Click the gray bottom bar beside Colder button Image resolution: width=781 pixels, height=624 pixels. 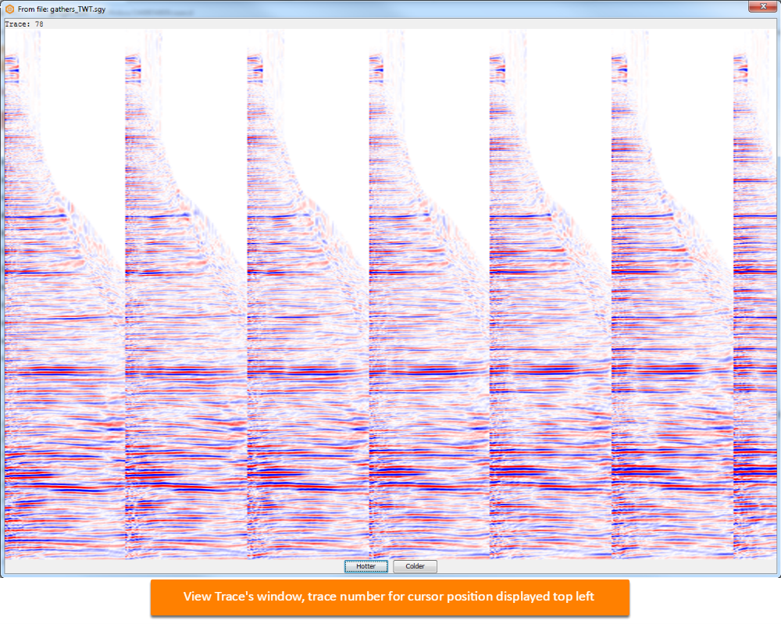point(597,566)
